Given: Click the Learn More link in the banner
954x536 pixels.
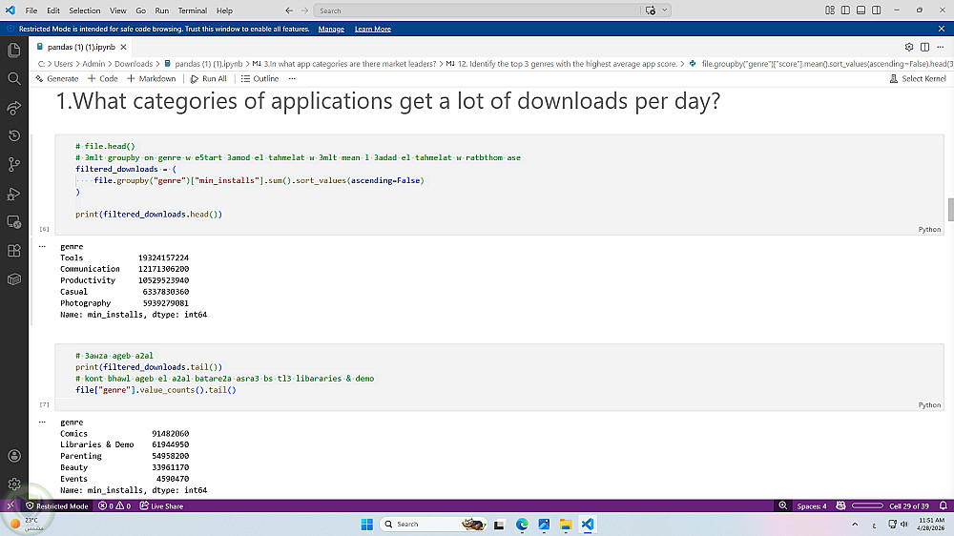Looking at the screenshot, I should click(x=372, y=30).
